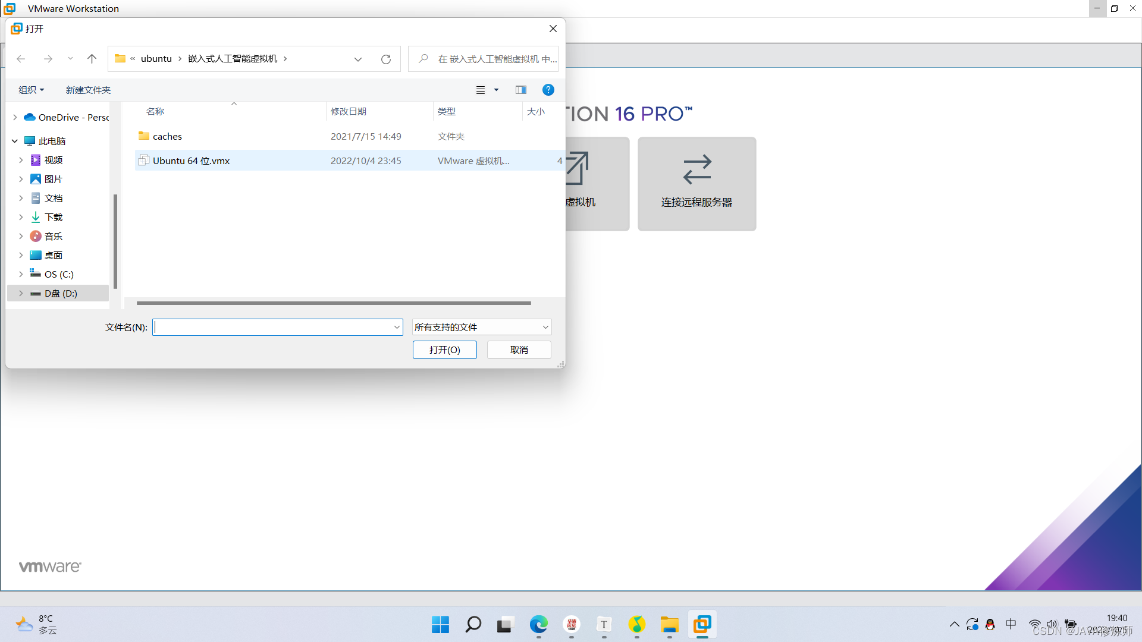
Task: Go forward in the Open dialog
Action: [x=48, y=59]
